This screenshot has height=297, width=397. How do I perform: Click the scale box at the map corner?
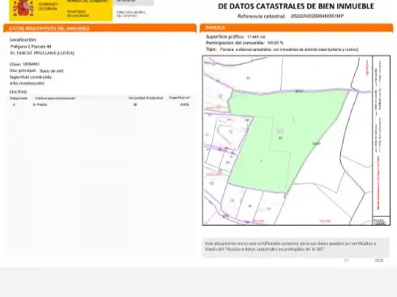[x=382, y=221]
